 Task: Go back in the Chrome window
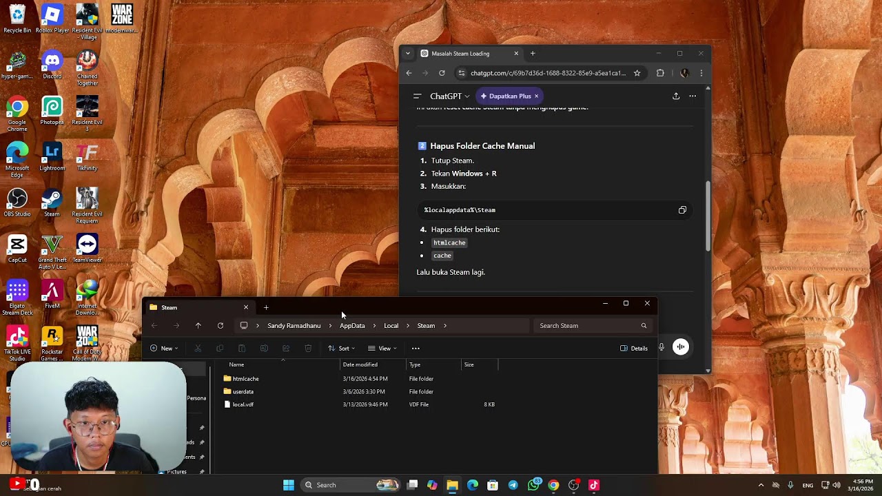pos(409,73)
